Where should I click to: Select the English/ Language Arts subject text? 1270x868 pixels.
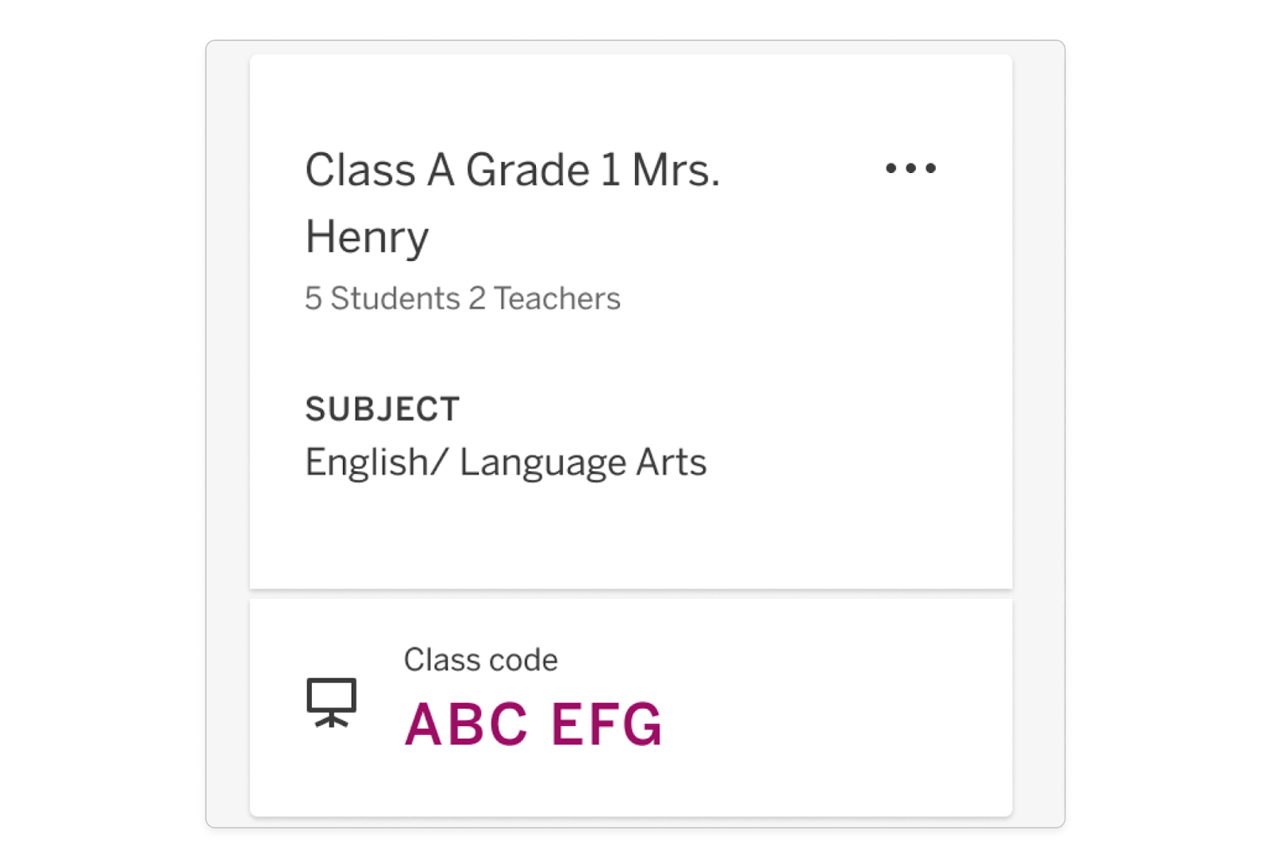pos(506,463)
